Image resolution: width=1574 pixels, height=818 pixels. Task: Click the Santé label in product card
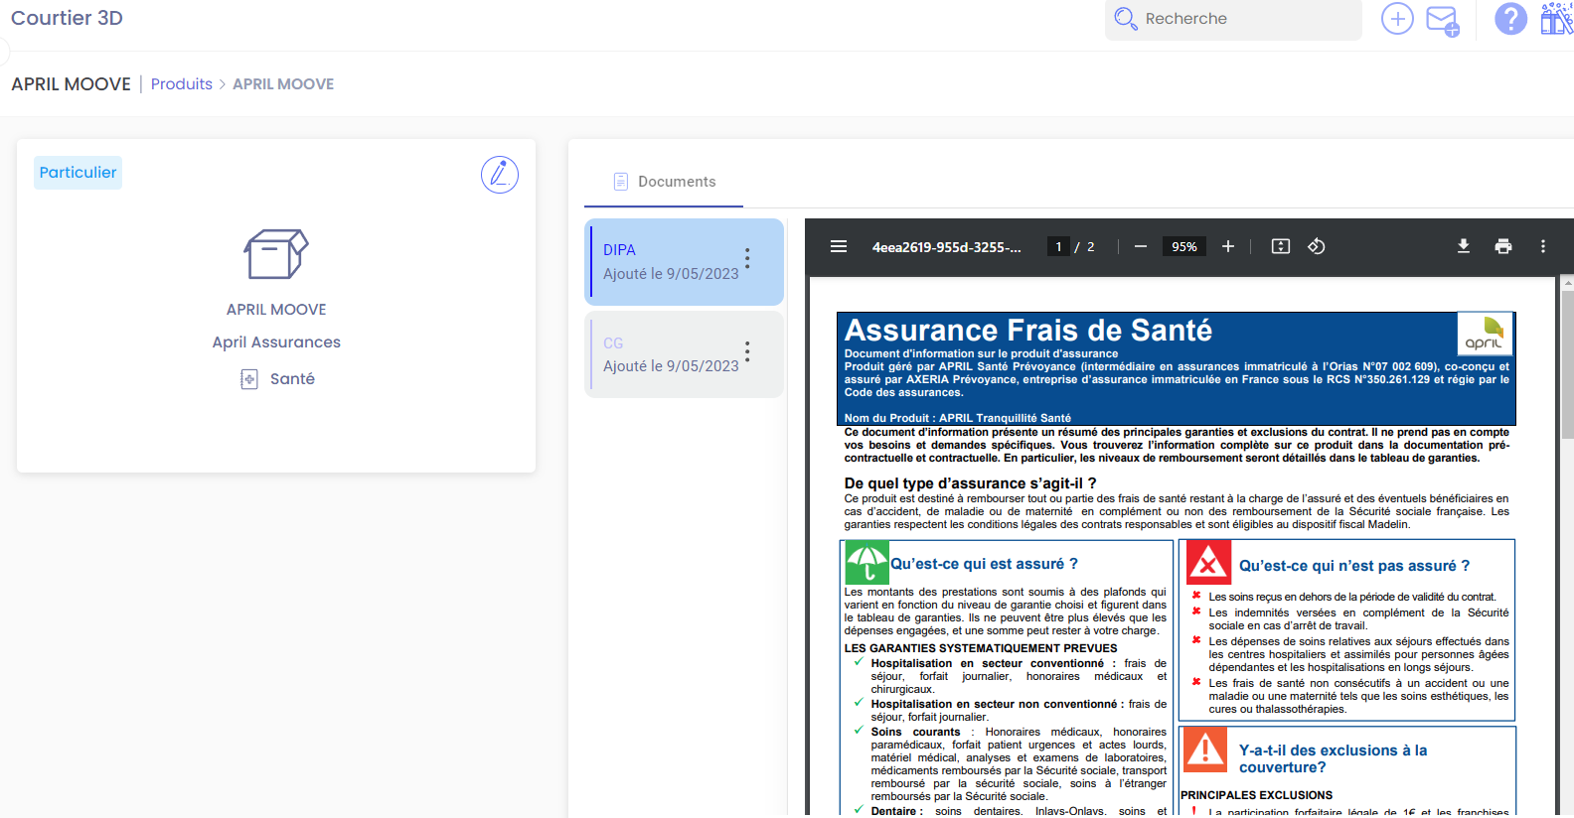point(292,379)
